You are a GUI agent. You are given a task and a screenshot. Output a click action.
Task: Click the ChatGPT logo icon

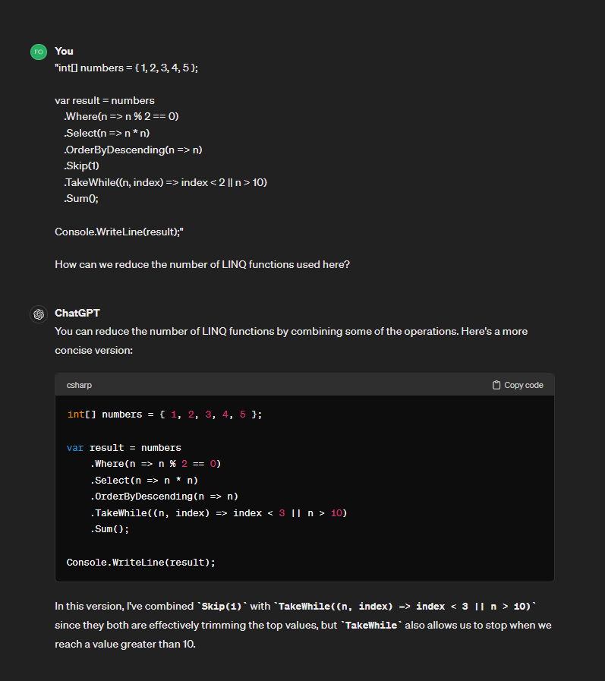(38, 314)
